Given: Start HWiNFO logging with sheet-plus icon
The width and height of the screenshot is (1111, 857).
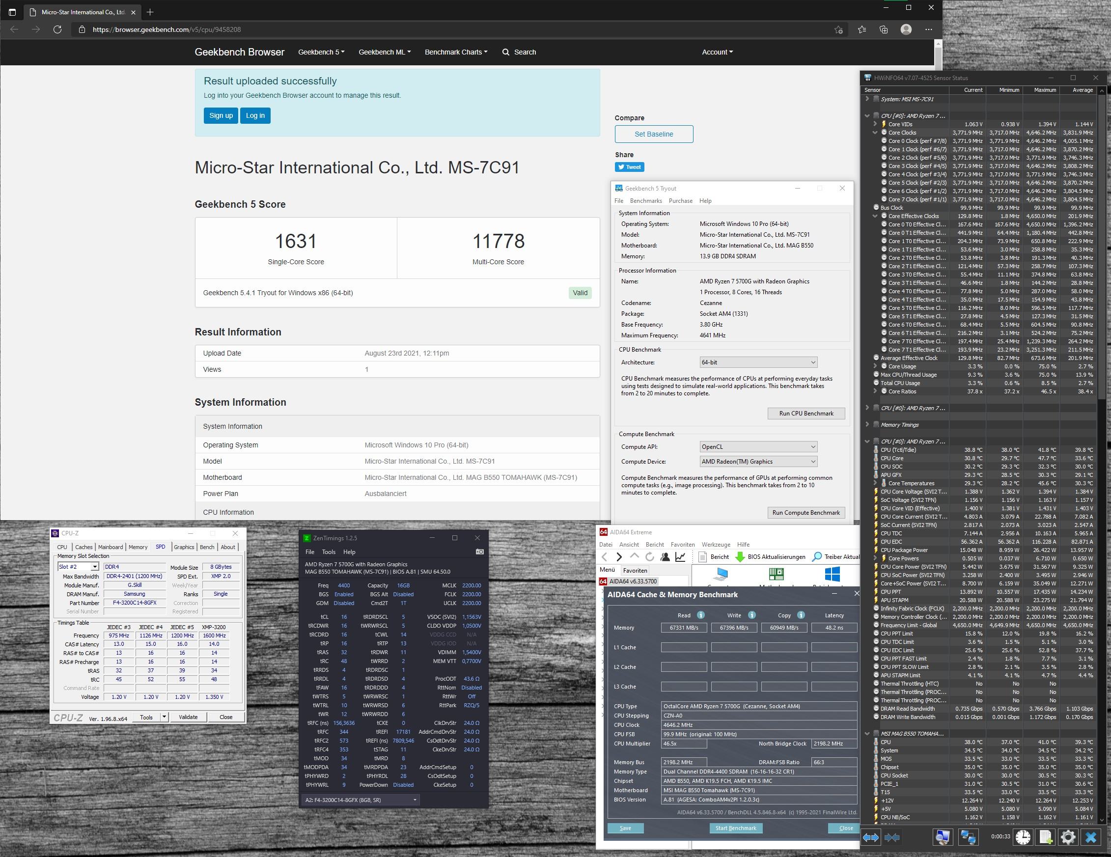Looking at the screenshot, I should pyautogui.click(x=1046, y=837).
